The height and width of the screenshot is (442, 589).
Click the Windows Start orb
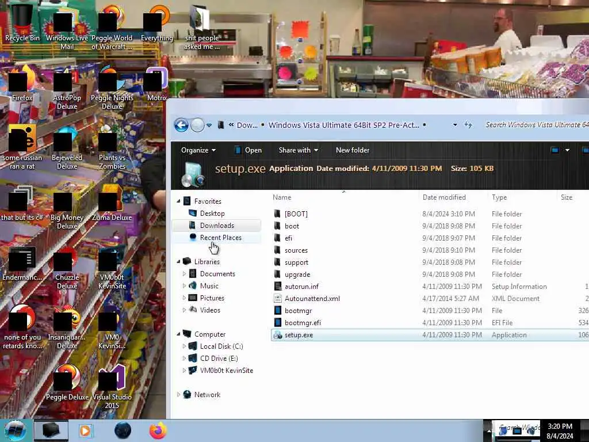coord(15,430)
